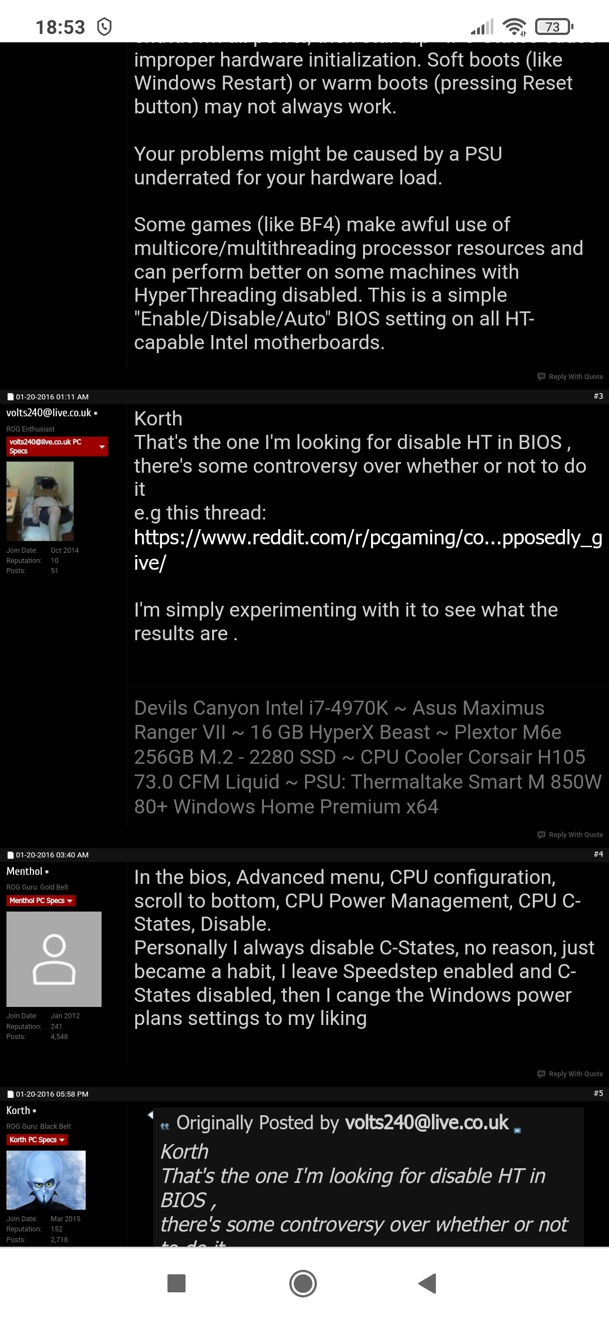View original post arrow in Korth's quote
The image size is (609, 1320).
pyautogui.click(x=518, y=1130)
